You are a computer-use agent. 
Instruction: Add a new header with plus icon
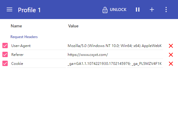coord(152,10)
